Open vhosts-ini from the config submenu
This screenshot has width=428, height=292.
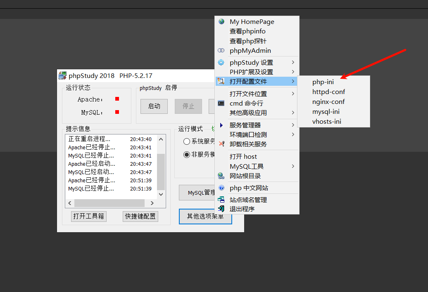[333, 122]
